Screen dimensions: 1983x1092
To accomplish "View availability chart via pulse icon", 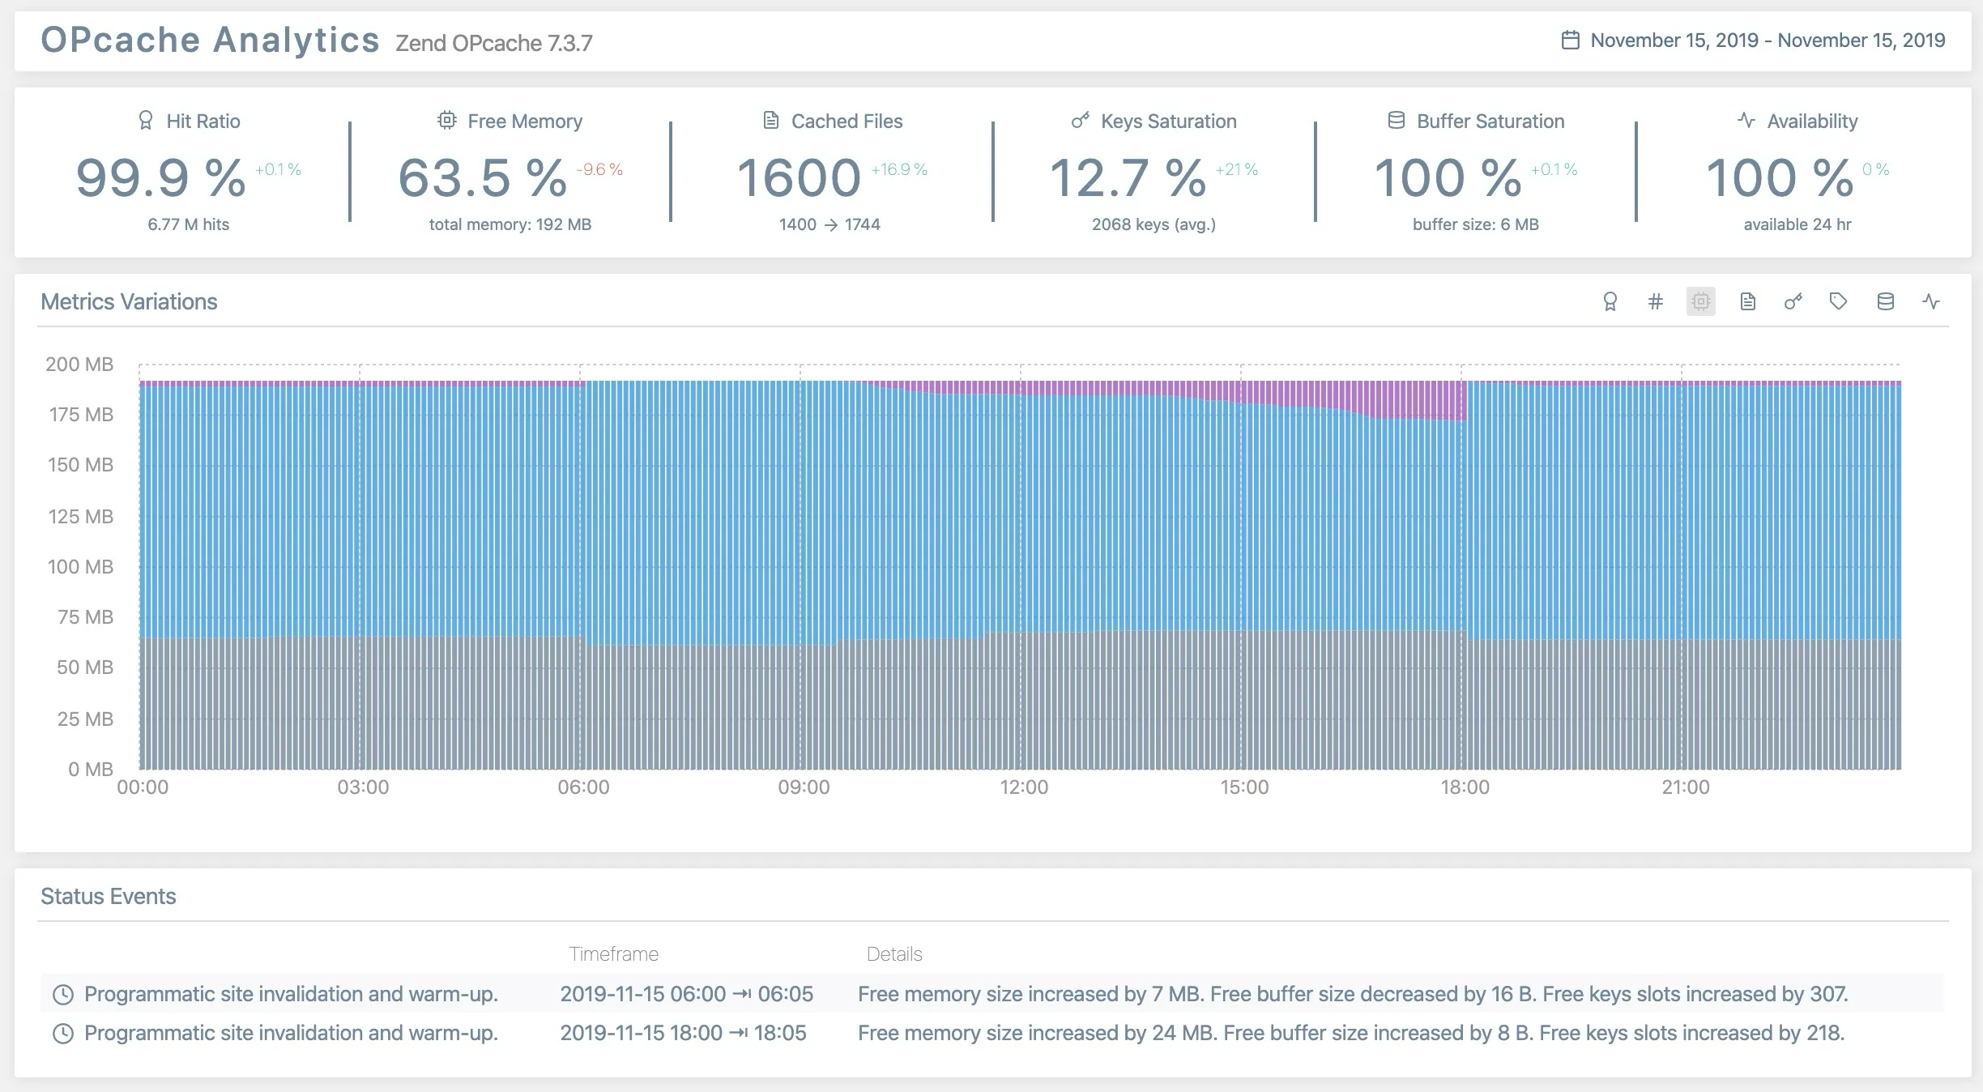I will tap(1931, 302).
